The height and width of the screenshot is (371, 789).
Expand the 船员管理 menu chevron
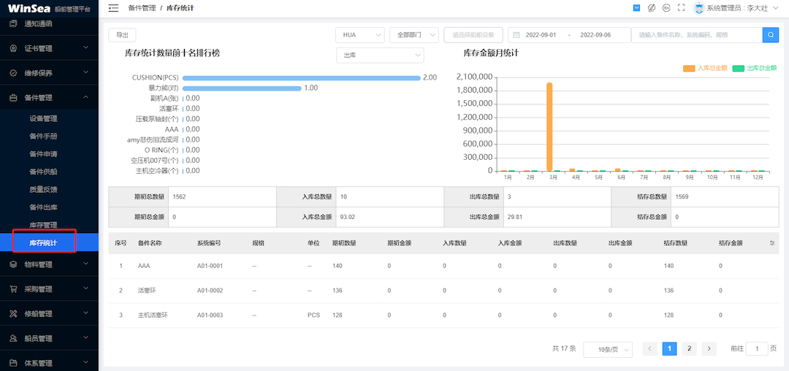(85, 338)
